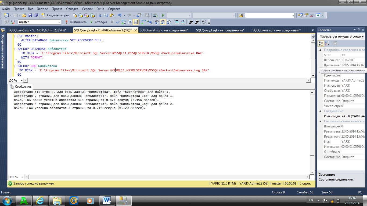
Task: Open the Запрос menu
Action: 42,9
